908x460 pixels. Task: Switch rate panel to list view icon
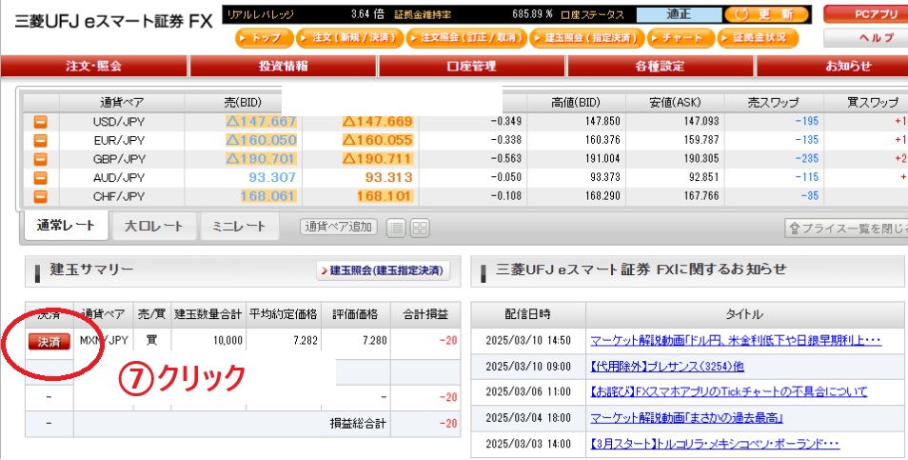click(396, 228)
